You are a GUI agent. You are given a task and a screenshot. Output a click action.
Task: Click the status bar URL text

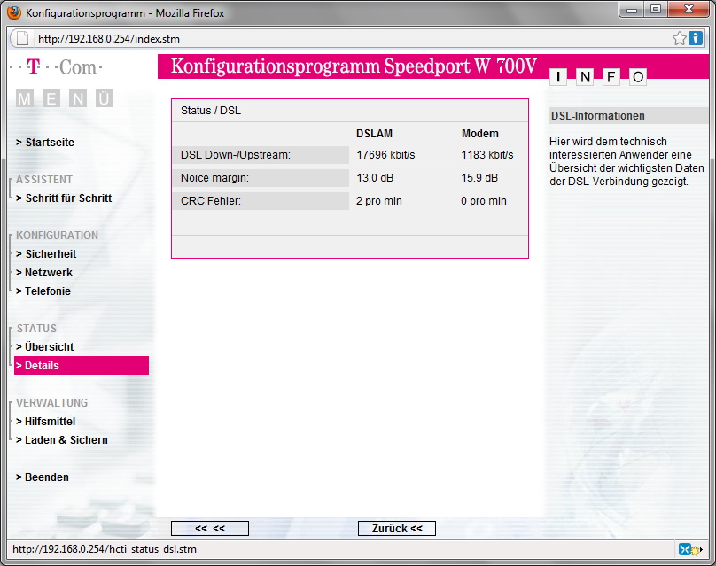tap(105, 549)
